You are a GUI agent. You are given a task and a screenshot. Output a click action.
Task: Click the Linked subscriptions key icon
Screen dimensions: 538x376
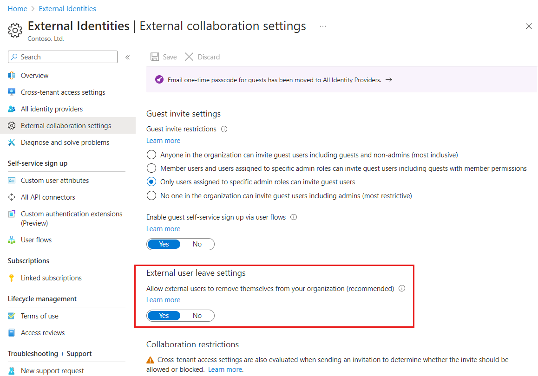(x=12, y=278)
